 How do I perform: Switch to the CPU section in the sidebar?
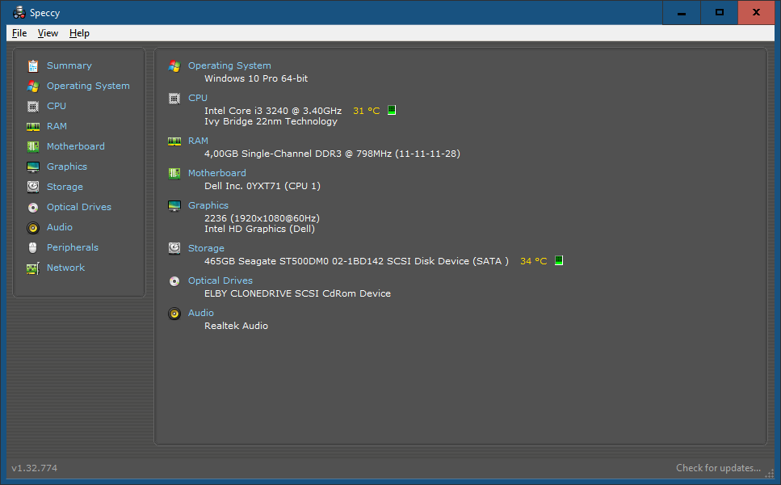tap(57, 106)
